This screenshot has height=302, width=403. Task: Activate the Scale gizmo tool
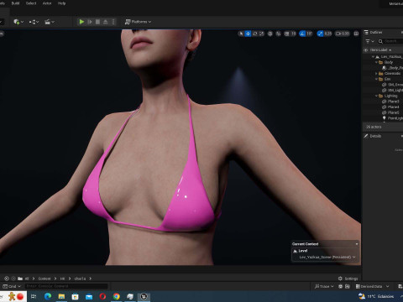[262, 34]
